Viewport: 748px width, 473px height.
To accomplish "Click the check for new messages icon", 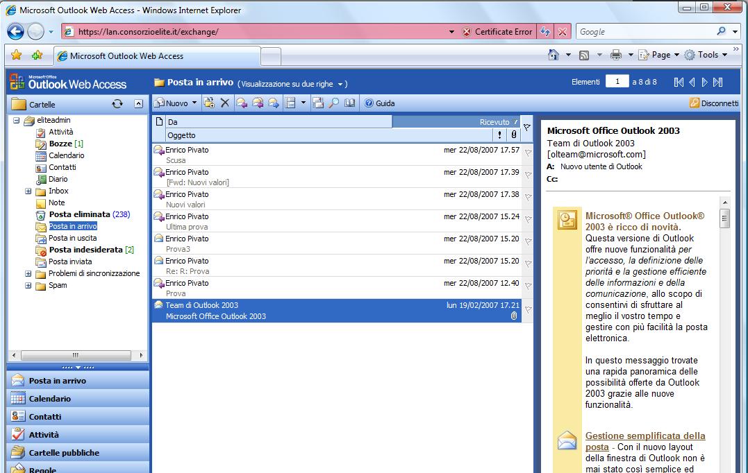I will pos(317,103).
